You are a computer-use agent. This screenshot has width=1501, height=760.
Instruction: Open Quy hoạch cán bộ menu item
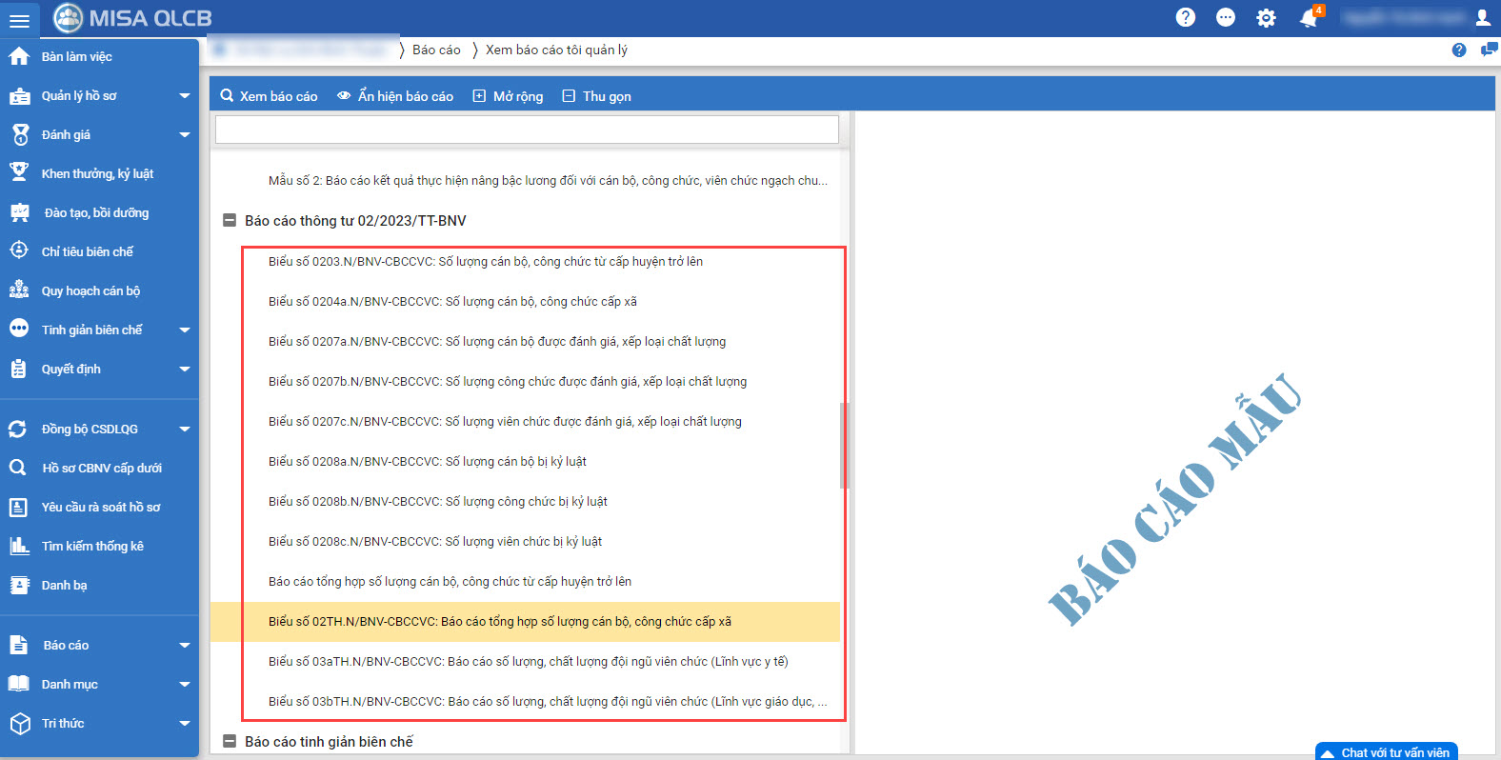pos(90,290)
